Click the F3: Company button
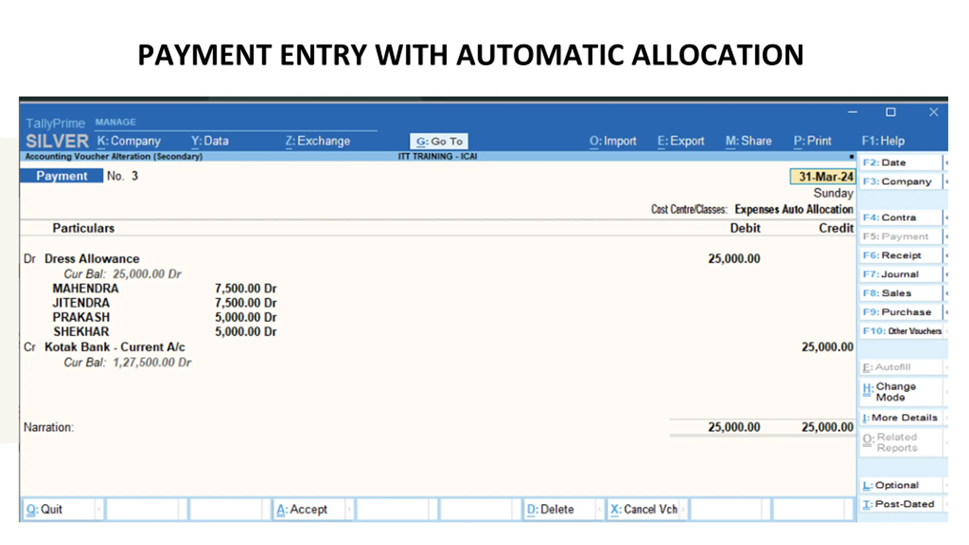The width and height of the screenshot is (969, 545). tap(900, 182)
